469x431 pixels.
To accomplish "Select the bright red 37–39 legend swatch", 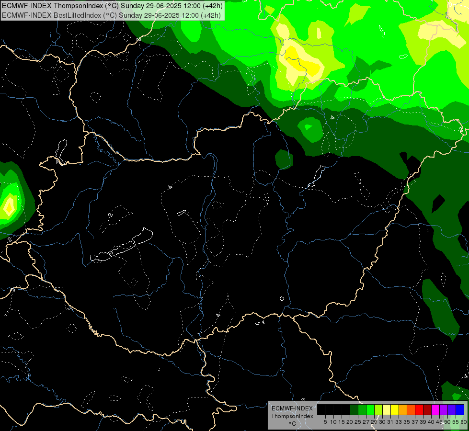I will tap(419, 409).
